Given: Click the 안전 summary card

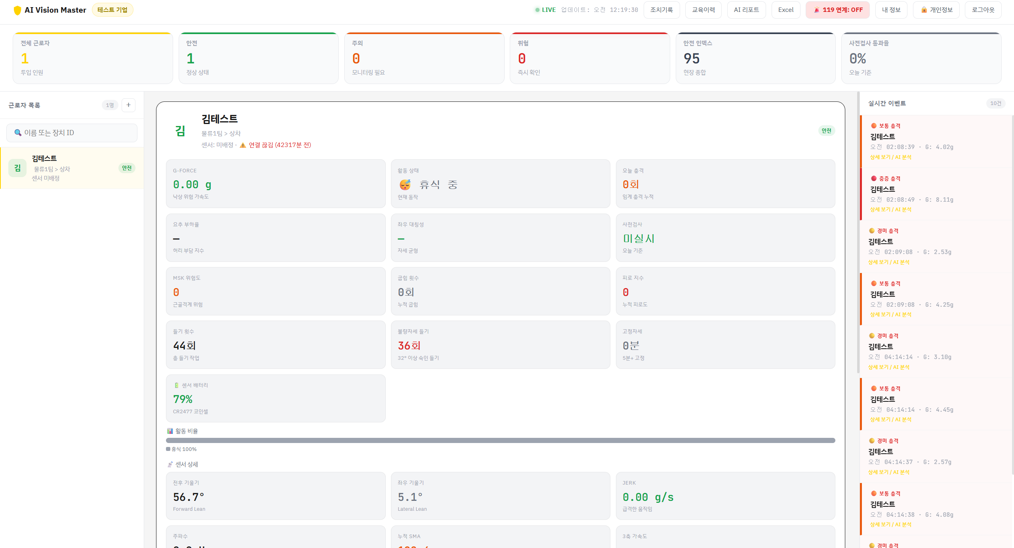Looking at the screenshot, I should pos(258,58).
